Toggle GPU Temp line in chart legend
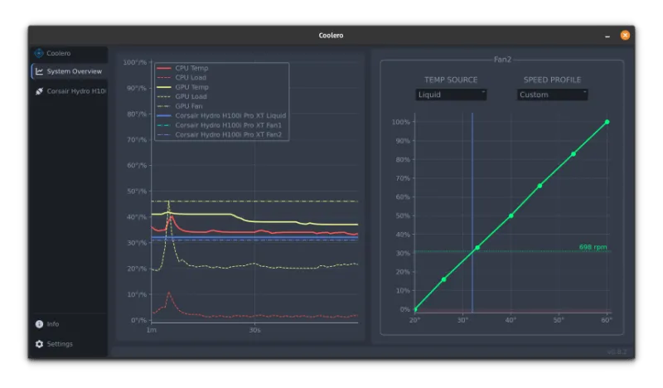The width and height of the screenshot is (663, 388). pyautogui.click(x=191, y=86)
